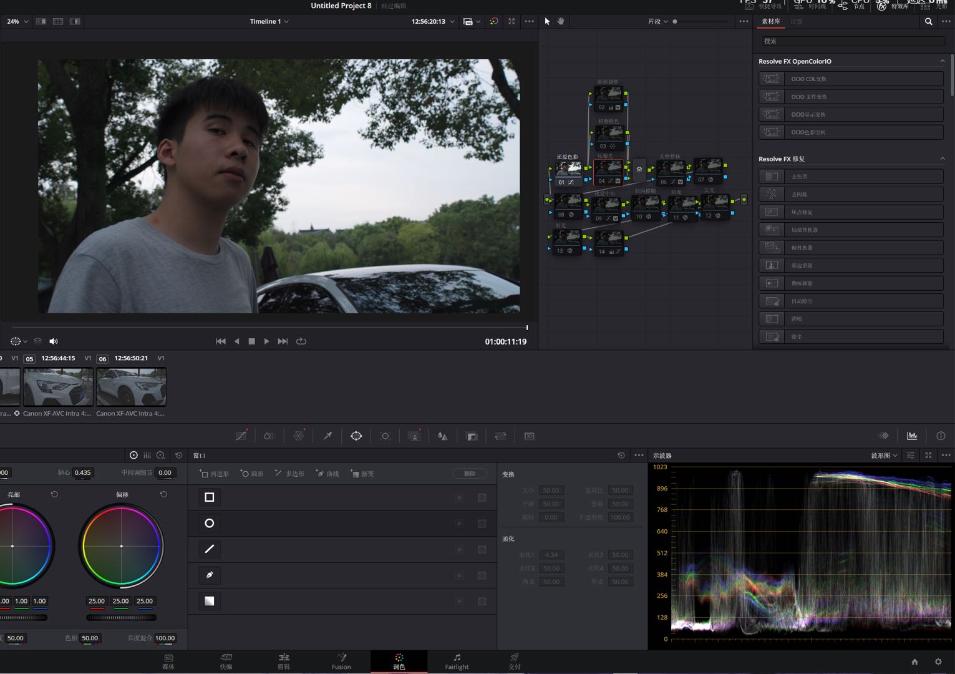This screenshot has height=674, width=955.
Task: Toggle image wipe viewer mode
Action: (41, 21)
